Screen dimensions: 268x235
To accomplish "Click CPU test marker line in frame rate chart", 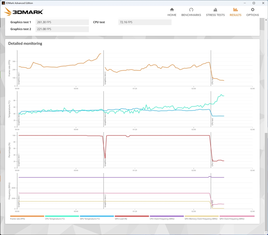I will click(x=211, y=68).
